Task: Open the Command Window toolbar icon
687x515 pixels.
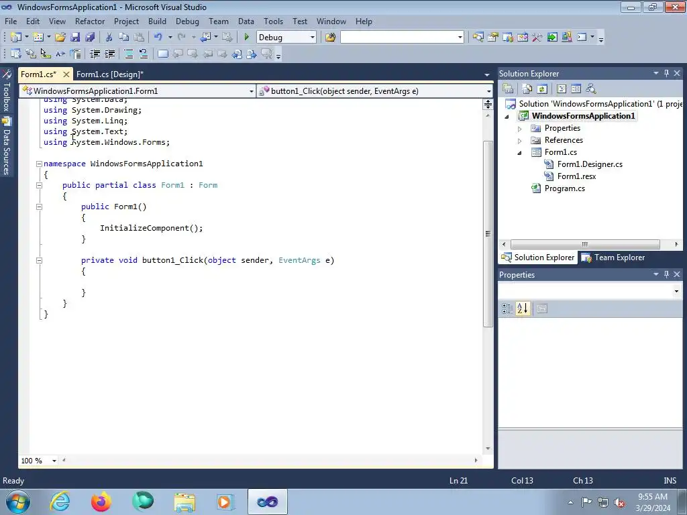Action: pos(582,38)
